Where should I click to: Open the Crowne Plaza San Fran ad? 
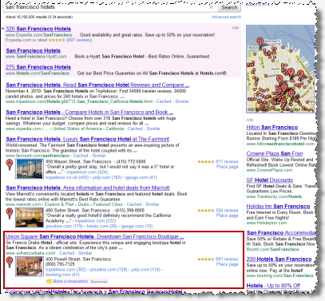pyautogui.click(x=275, y=153)
